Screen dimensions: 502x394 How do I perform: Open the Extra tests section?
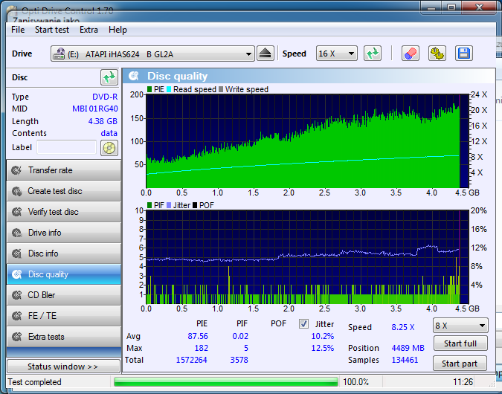click(64, 337)
